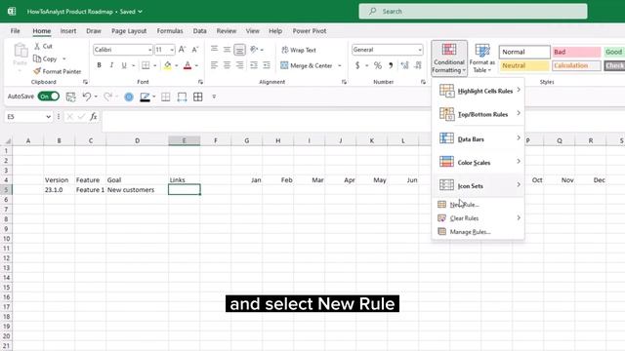Open the Insert ribbon tab
The image size is (625, 351).
68,31
